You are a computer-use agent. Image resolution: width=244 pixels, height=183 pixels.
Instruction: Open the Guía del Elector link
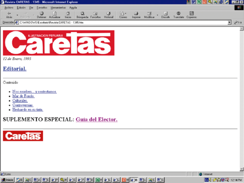coord(97,119)
